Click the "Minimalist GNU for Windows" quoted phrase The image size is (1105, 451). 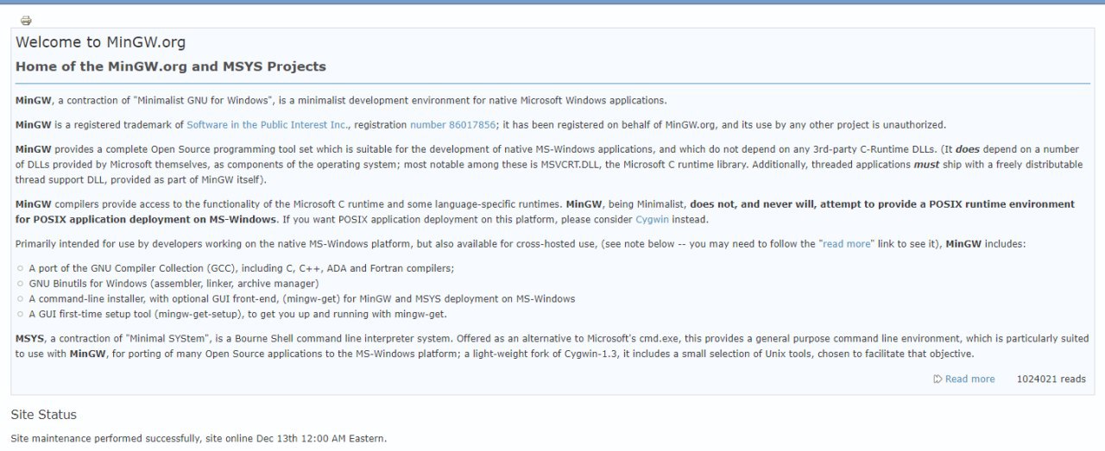[202, 101]
